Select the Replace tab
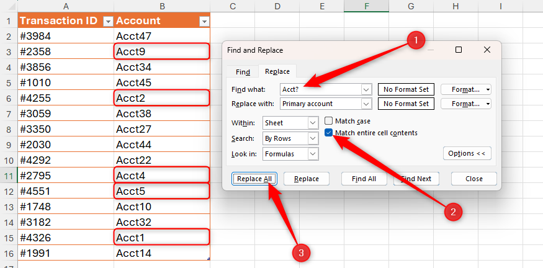 [x=277, y=71]
